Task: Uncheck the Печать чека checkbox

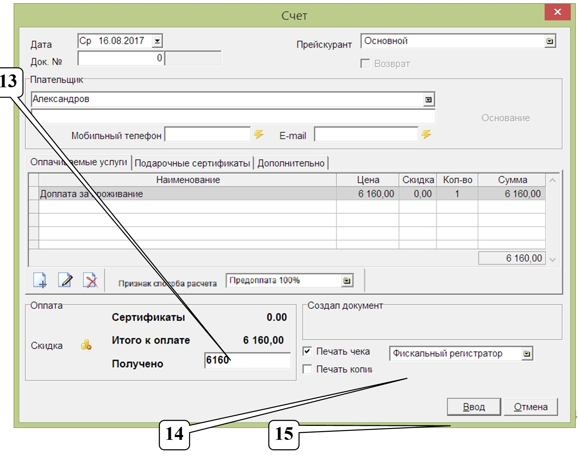Action: (307, 351)
